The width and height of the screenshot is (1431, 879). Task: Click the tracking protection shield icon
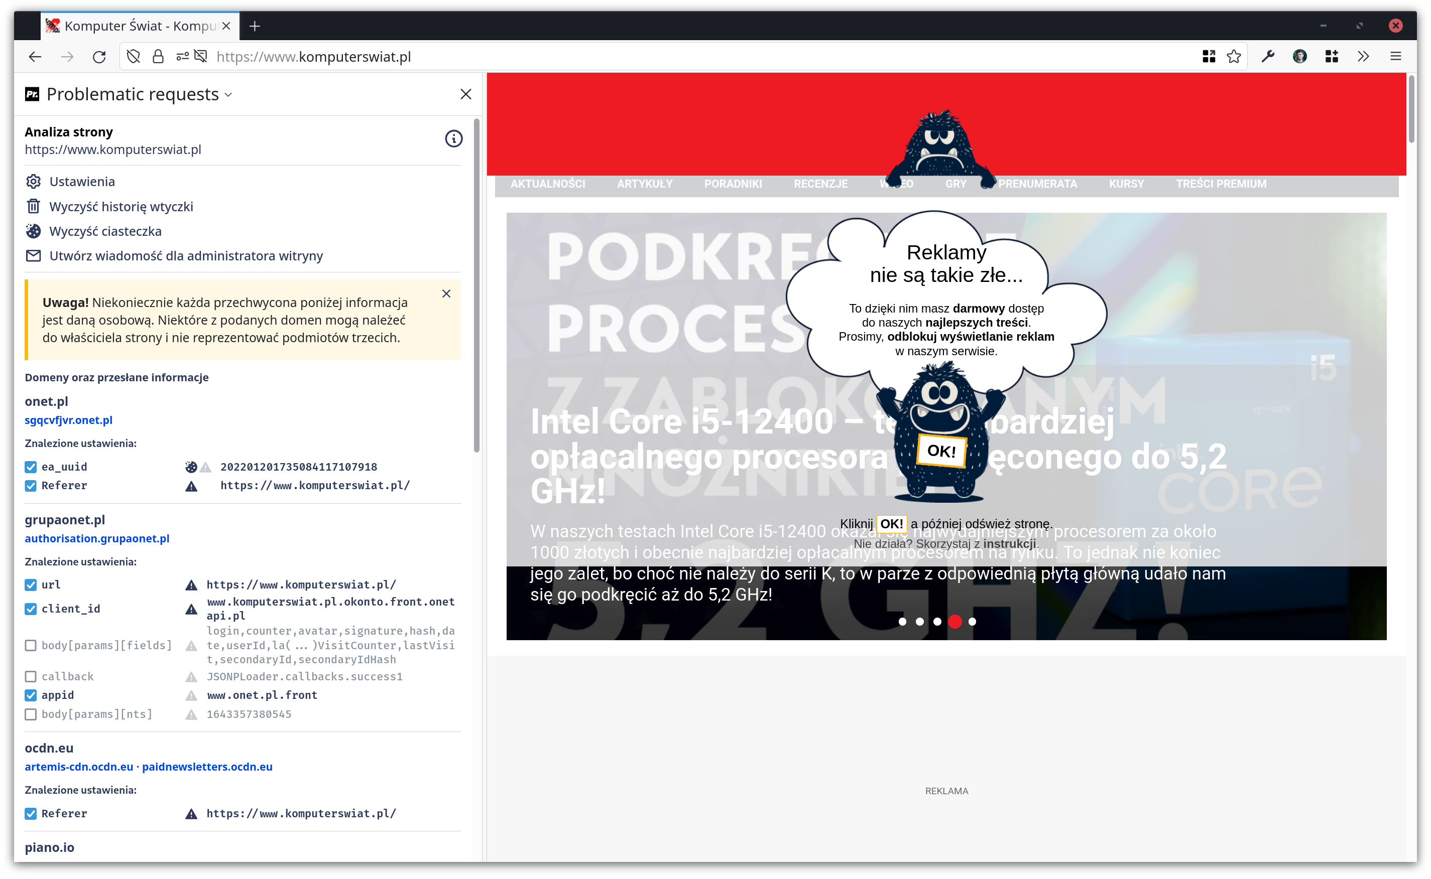pyautogui.click(x=134, y=56)
